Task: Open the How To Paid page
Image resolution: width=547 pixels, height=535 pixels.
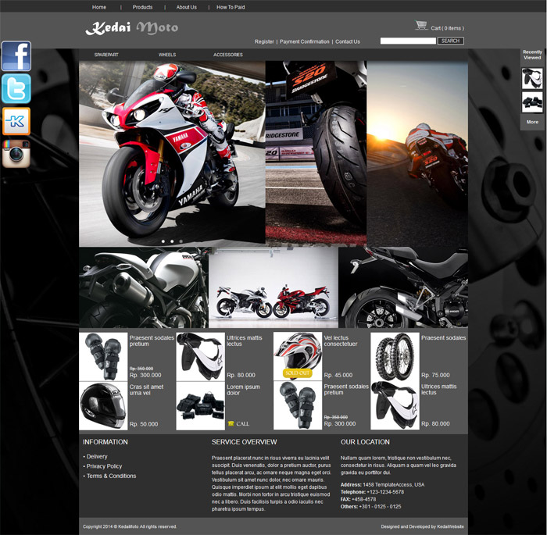Action: point(231,7)
